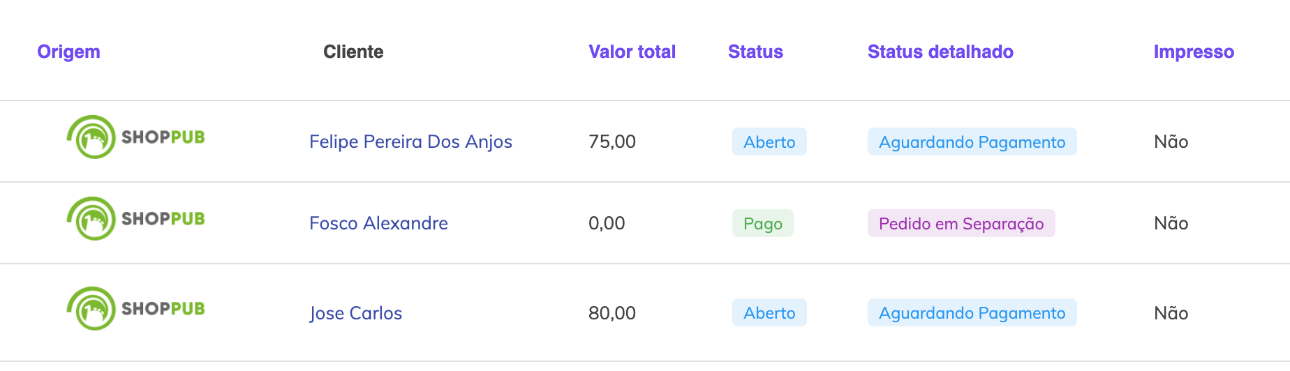Viewport: 1290px width, 371px height.
Task: Click the Cliente column header
Action: 353,52
